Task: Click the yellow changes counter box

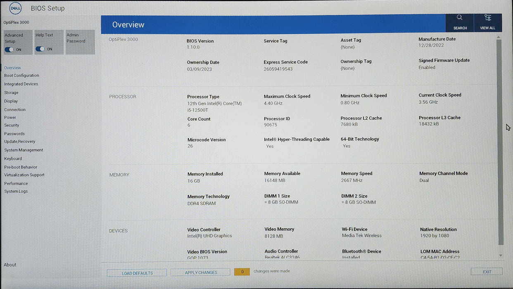Action: pos(242,272)
